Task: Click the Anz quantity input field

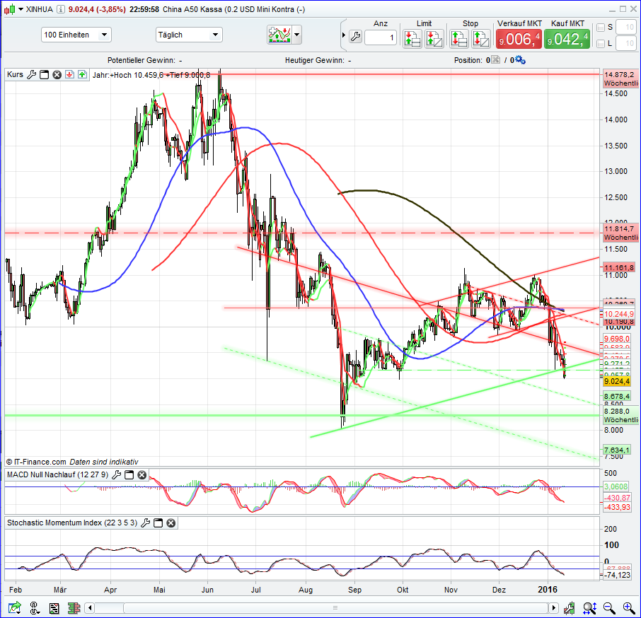Action: point(381,37)
